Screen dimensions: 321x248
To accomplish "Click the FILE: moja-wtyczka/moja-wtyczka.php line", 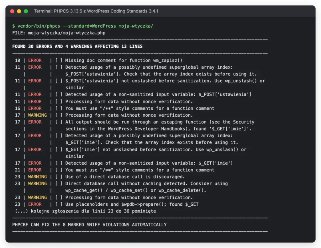I will [59, 33].
